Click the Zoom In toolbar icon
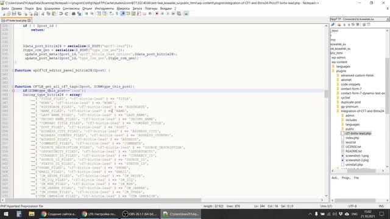 coord(87,13)
